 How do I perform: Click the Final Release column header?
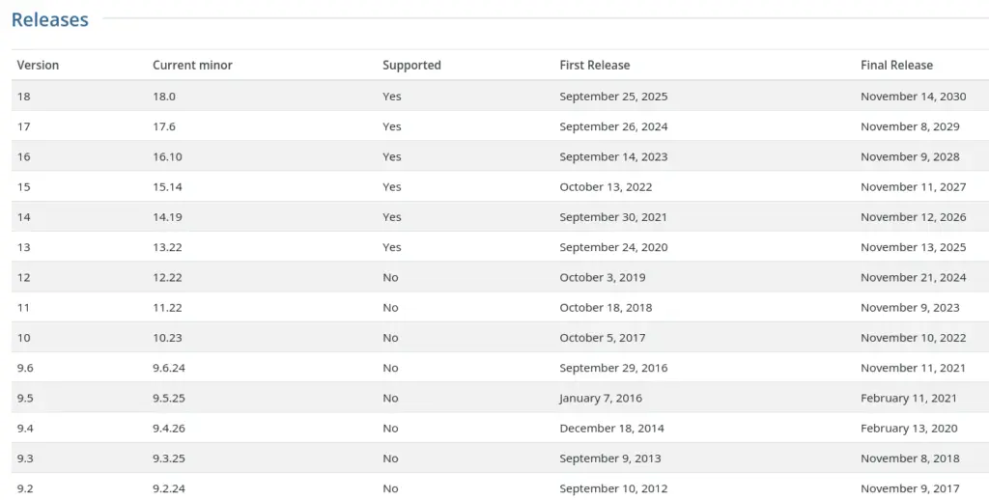point(896,66)
